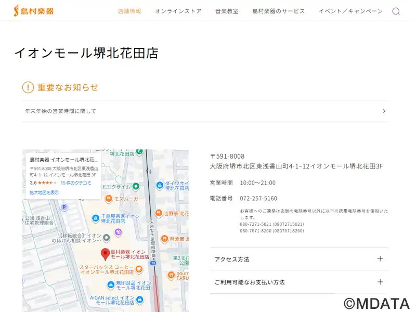Select the AIGAN select shop map icon
Image resolution: width=416 pixels, height=312 pixels.
[x=139, y=300]
